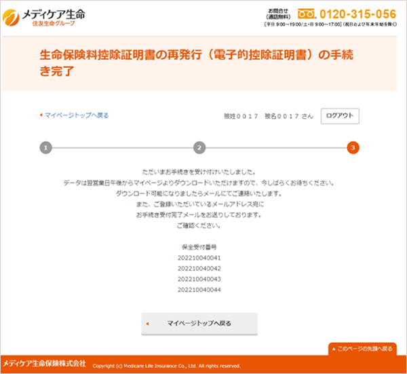Select the step 1 circle indicator
Image resolution: width=407 pixels, height=374 pixels.
45,147
